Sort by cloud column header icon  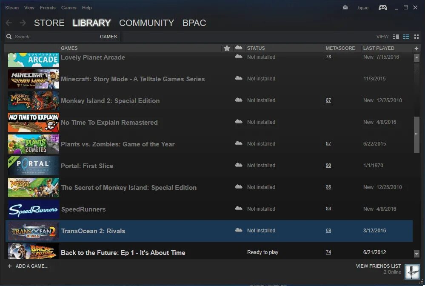click(x=239, y=48)
